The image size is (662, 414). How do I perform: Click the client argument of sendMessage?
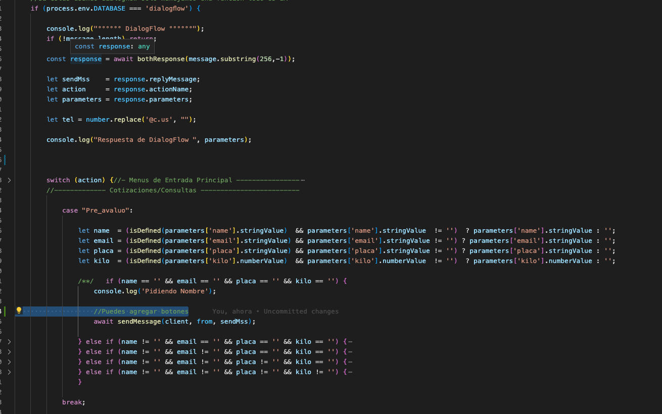[x=177, y=322]
